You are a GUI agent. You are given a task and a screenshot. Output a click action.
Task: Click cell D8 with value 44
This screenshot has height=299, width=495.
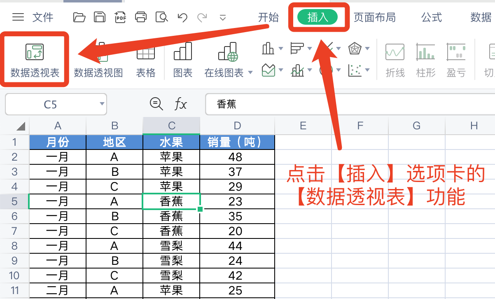[237, 246]
